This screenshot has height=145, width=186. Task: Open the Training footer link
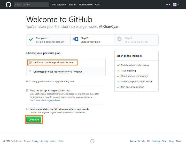click(x=156, y=141)
